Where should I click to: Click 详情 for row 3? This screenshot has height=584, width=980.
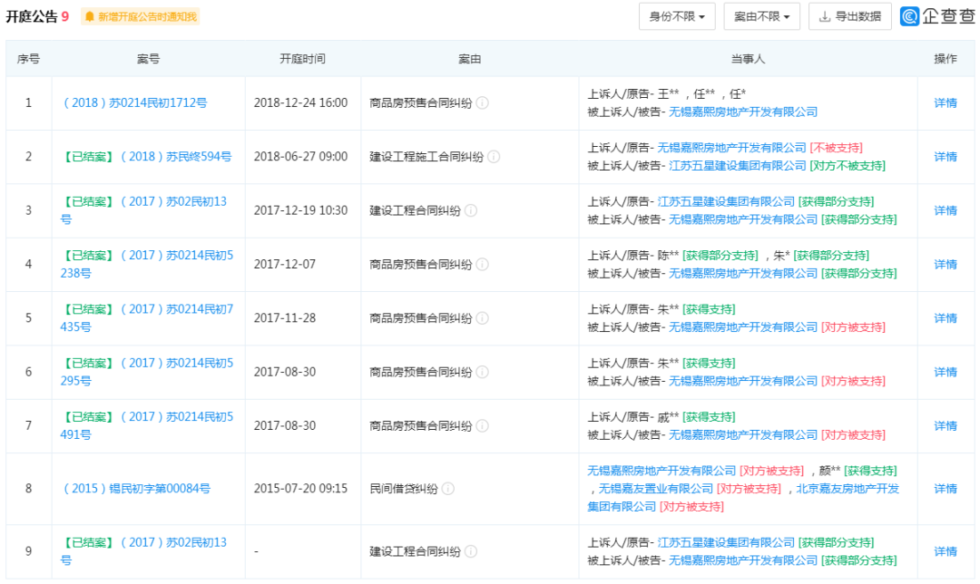click(x=945, y=210)
